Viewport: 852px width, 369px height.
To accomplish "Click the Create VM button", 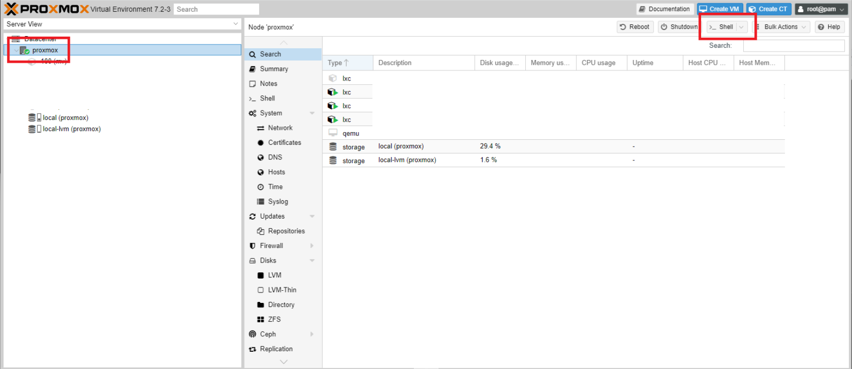I will (x=719, y=9).
